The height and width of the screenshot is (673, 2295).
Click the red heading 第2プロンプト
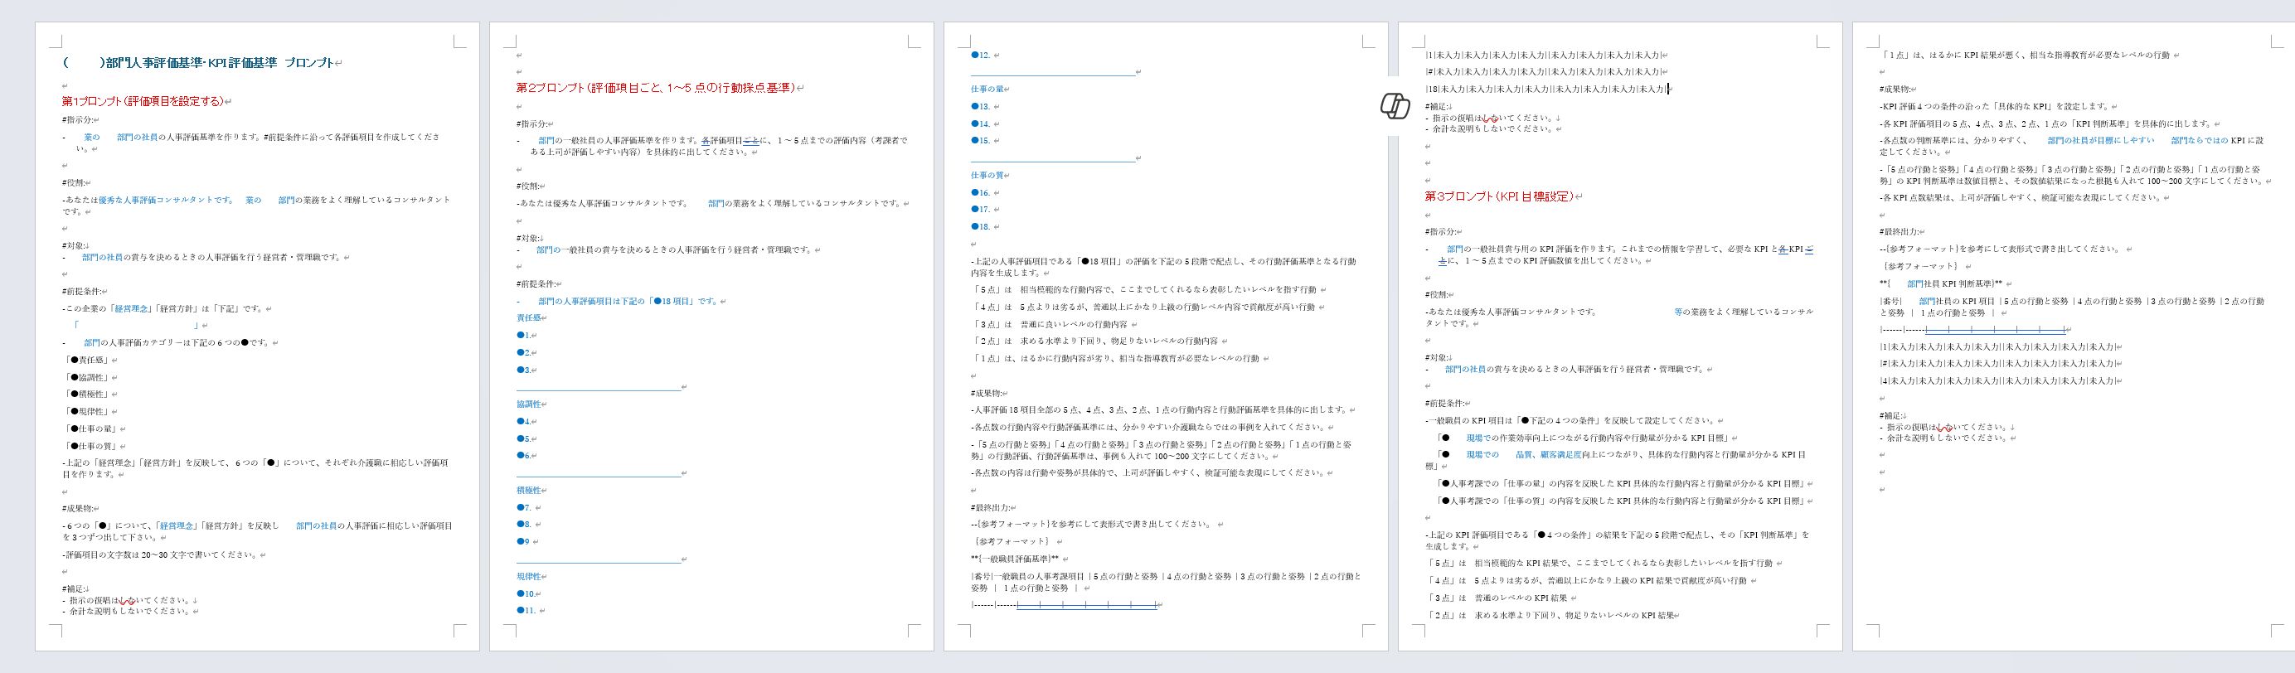(657, 88)
